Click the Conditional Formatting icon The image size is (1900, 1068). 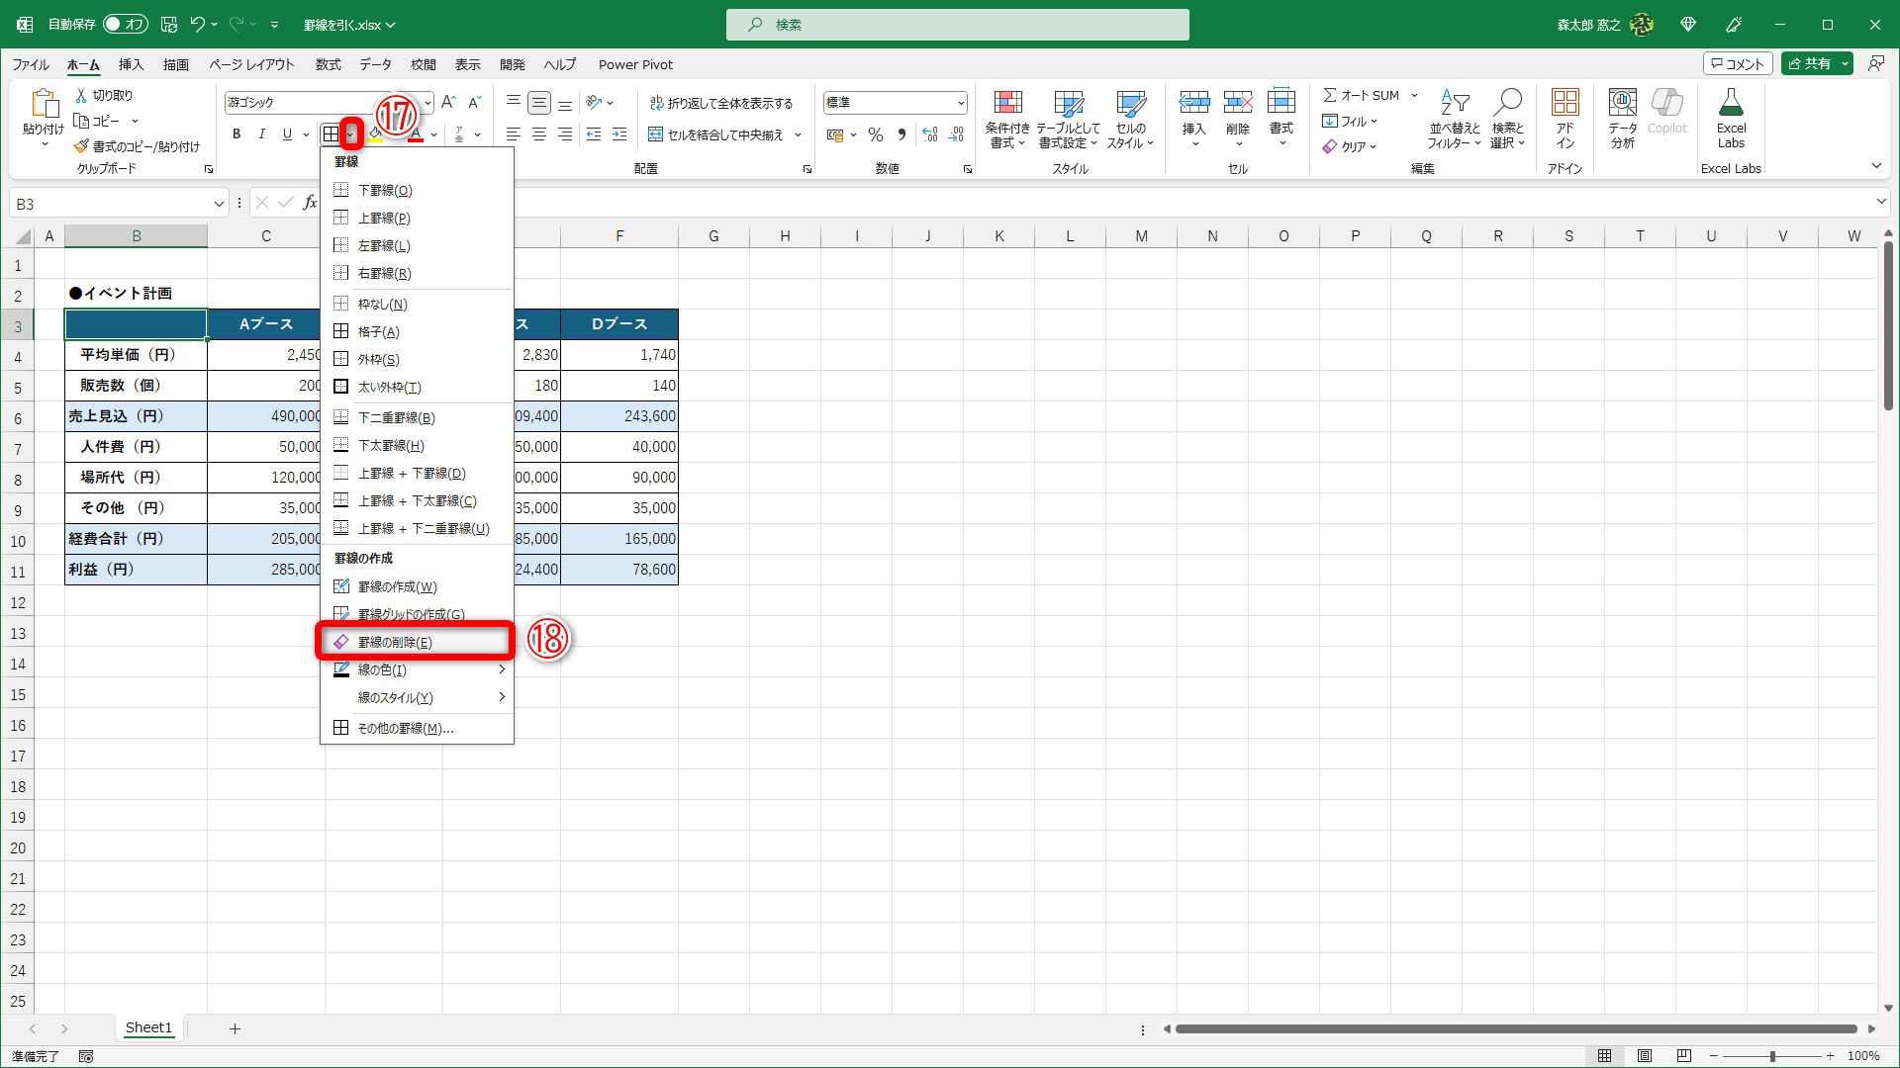1007,103
